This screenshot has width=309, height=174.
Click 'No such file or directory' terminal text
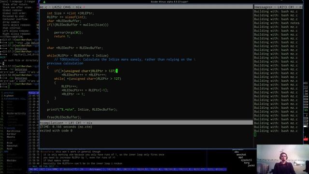21,60
